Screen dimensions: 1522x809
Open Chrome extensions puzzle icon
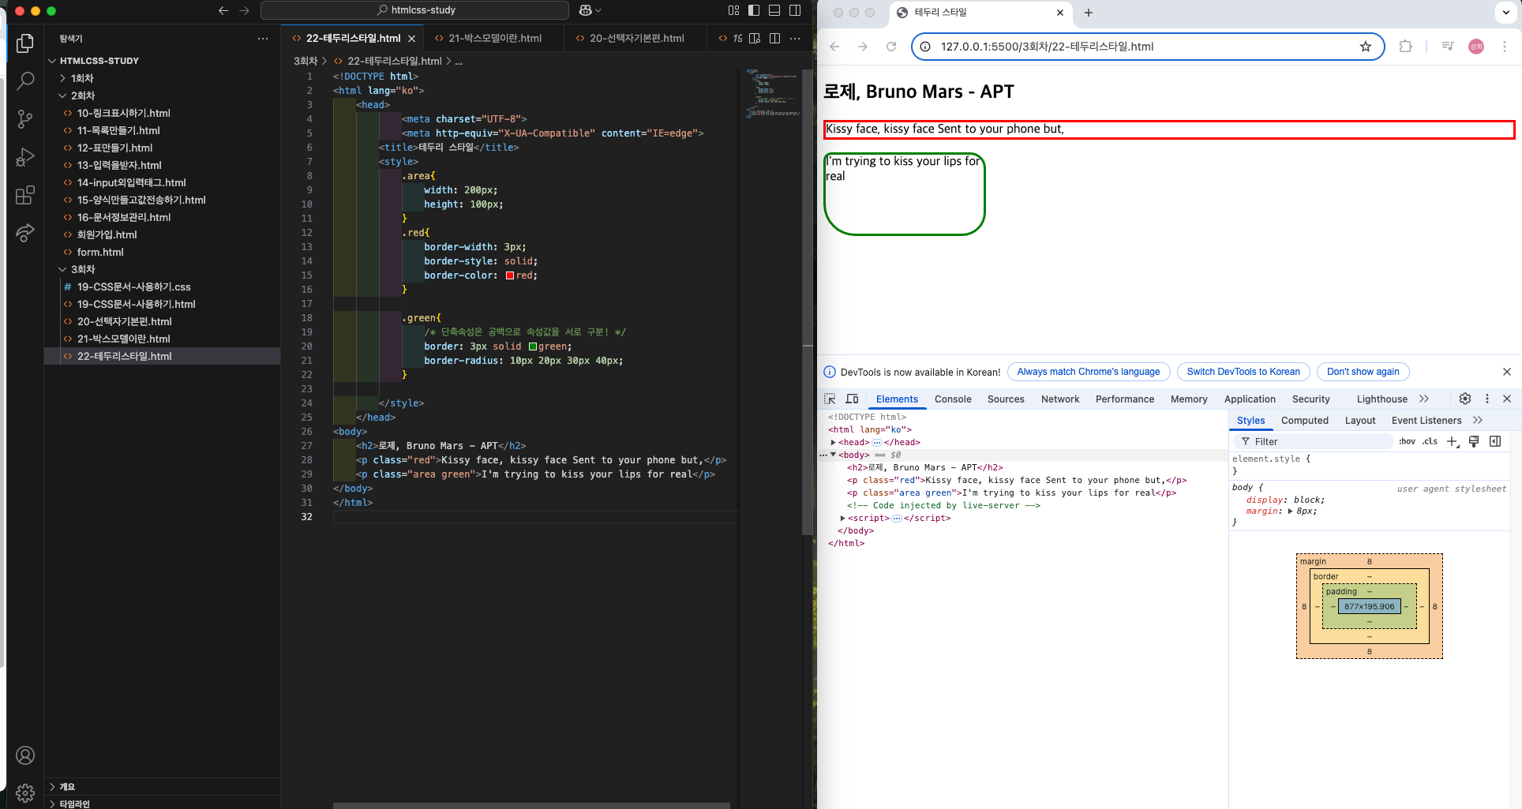(1405, 47)
